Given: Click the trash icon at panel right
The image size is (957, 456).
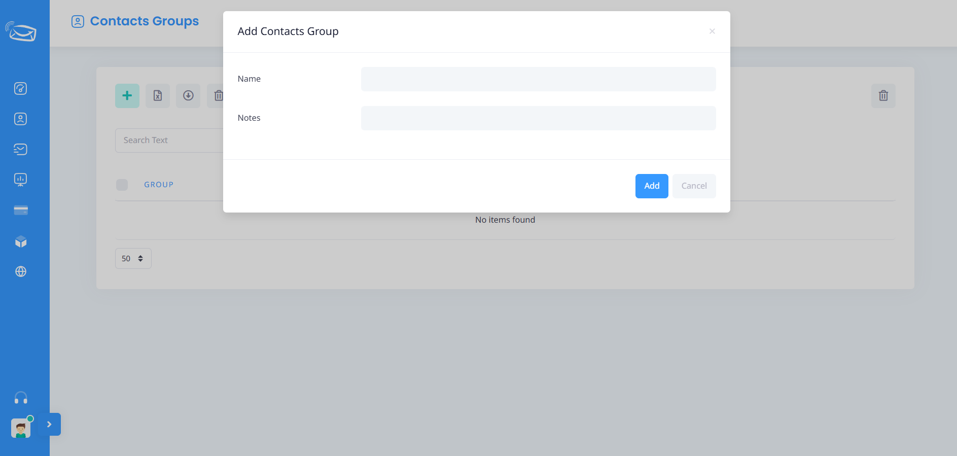Looking at the screenshot, I should 883,95.
